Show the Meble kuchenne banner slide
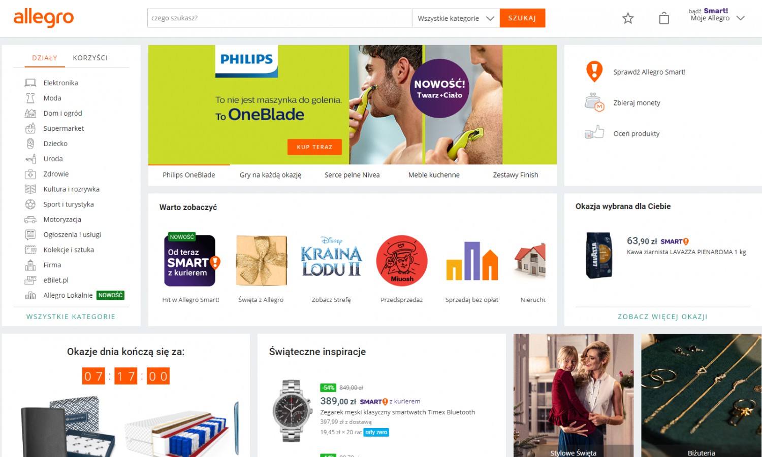The image size is (762, 457). point(434,175)
